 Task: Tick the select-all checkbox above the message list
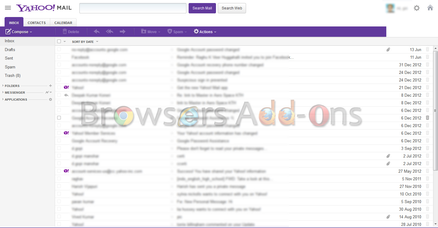tap(59, 41)
